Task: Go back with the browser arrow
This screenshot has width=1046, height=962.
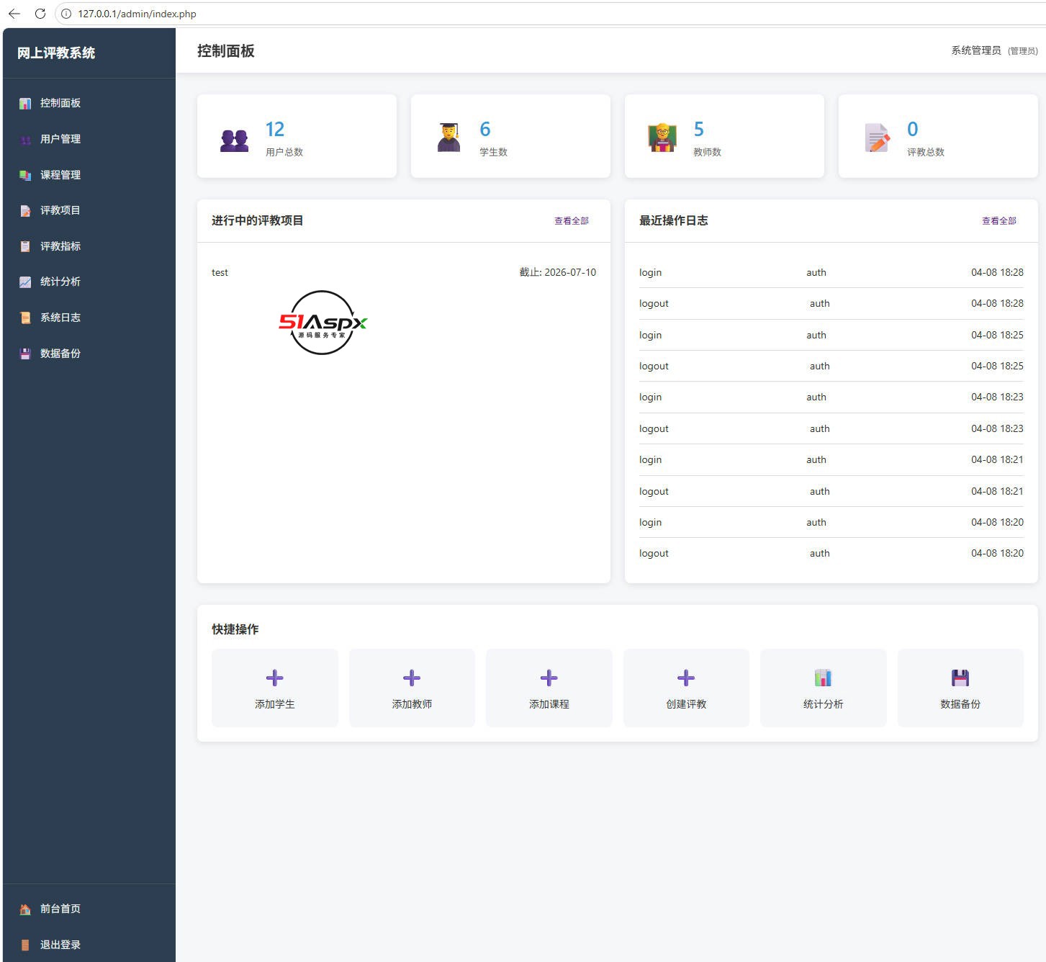Action: 14,14
